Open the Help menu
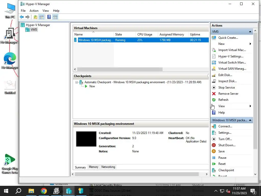 point(56,11)
